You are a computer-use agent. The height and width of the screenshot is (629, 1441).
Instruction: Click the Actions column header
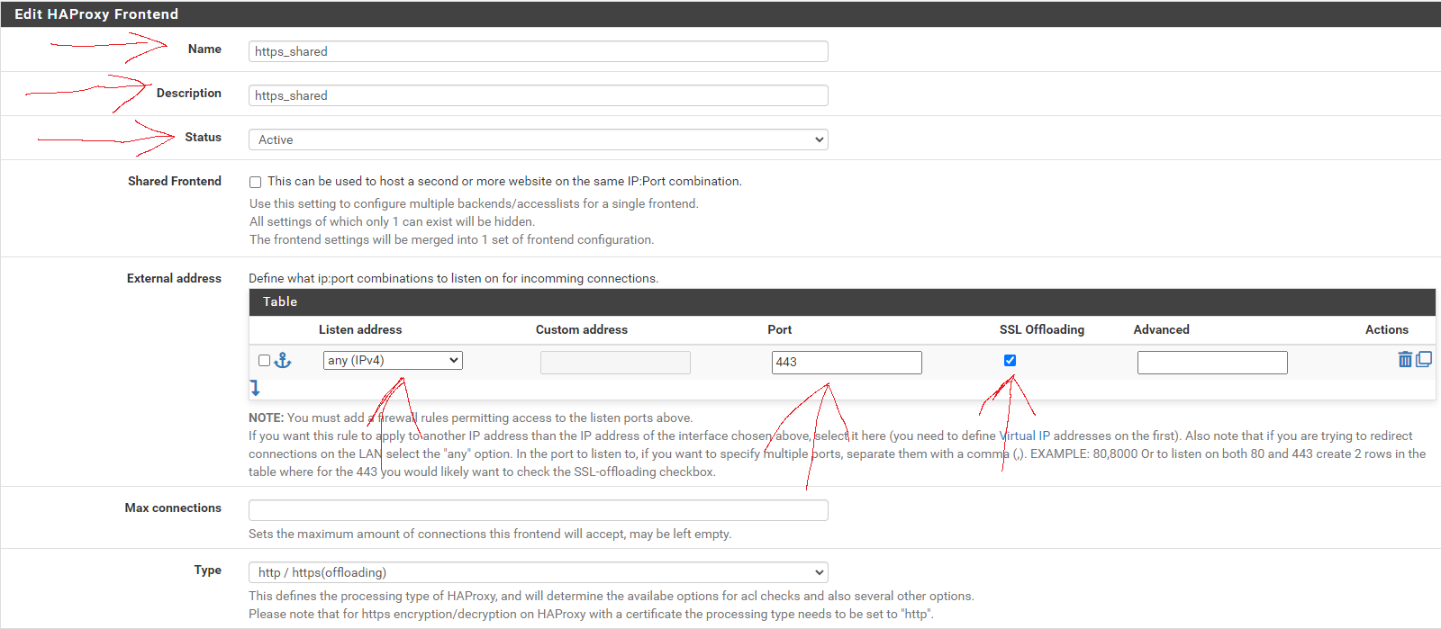tap(1387, 329)
